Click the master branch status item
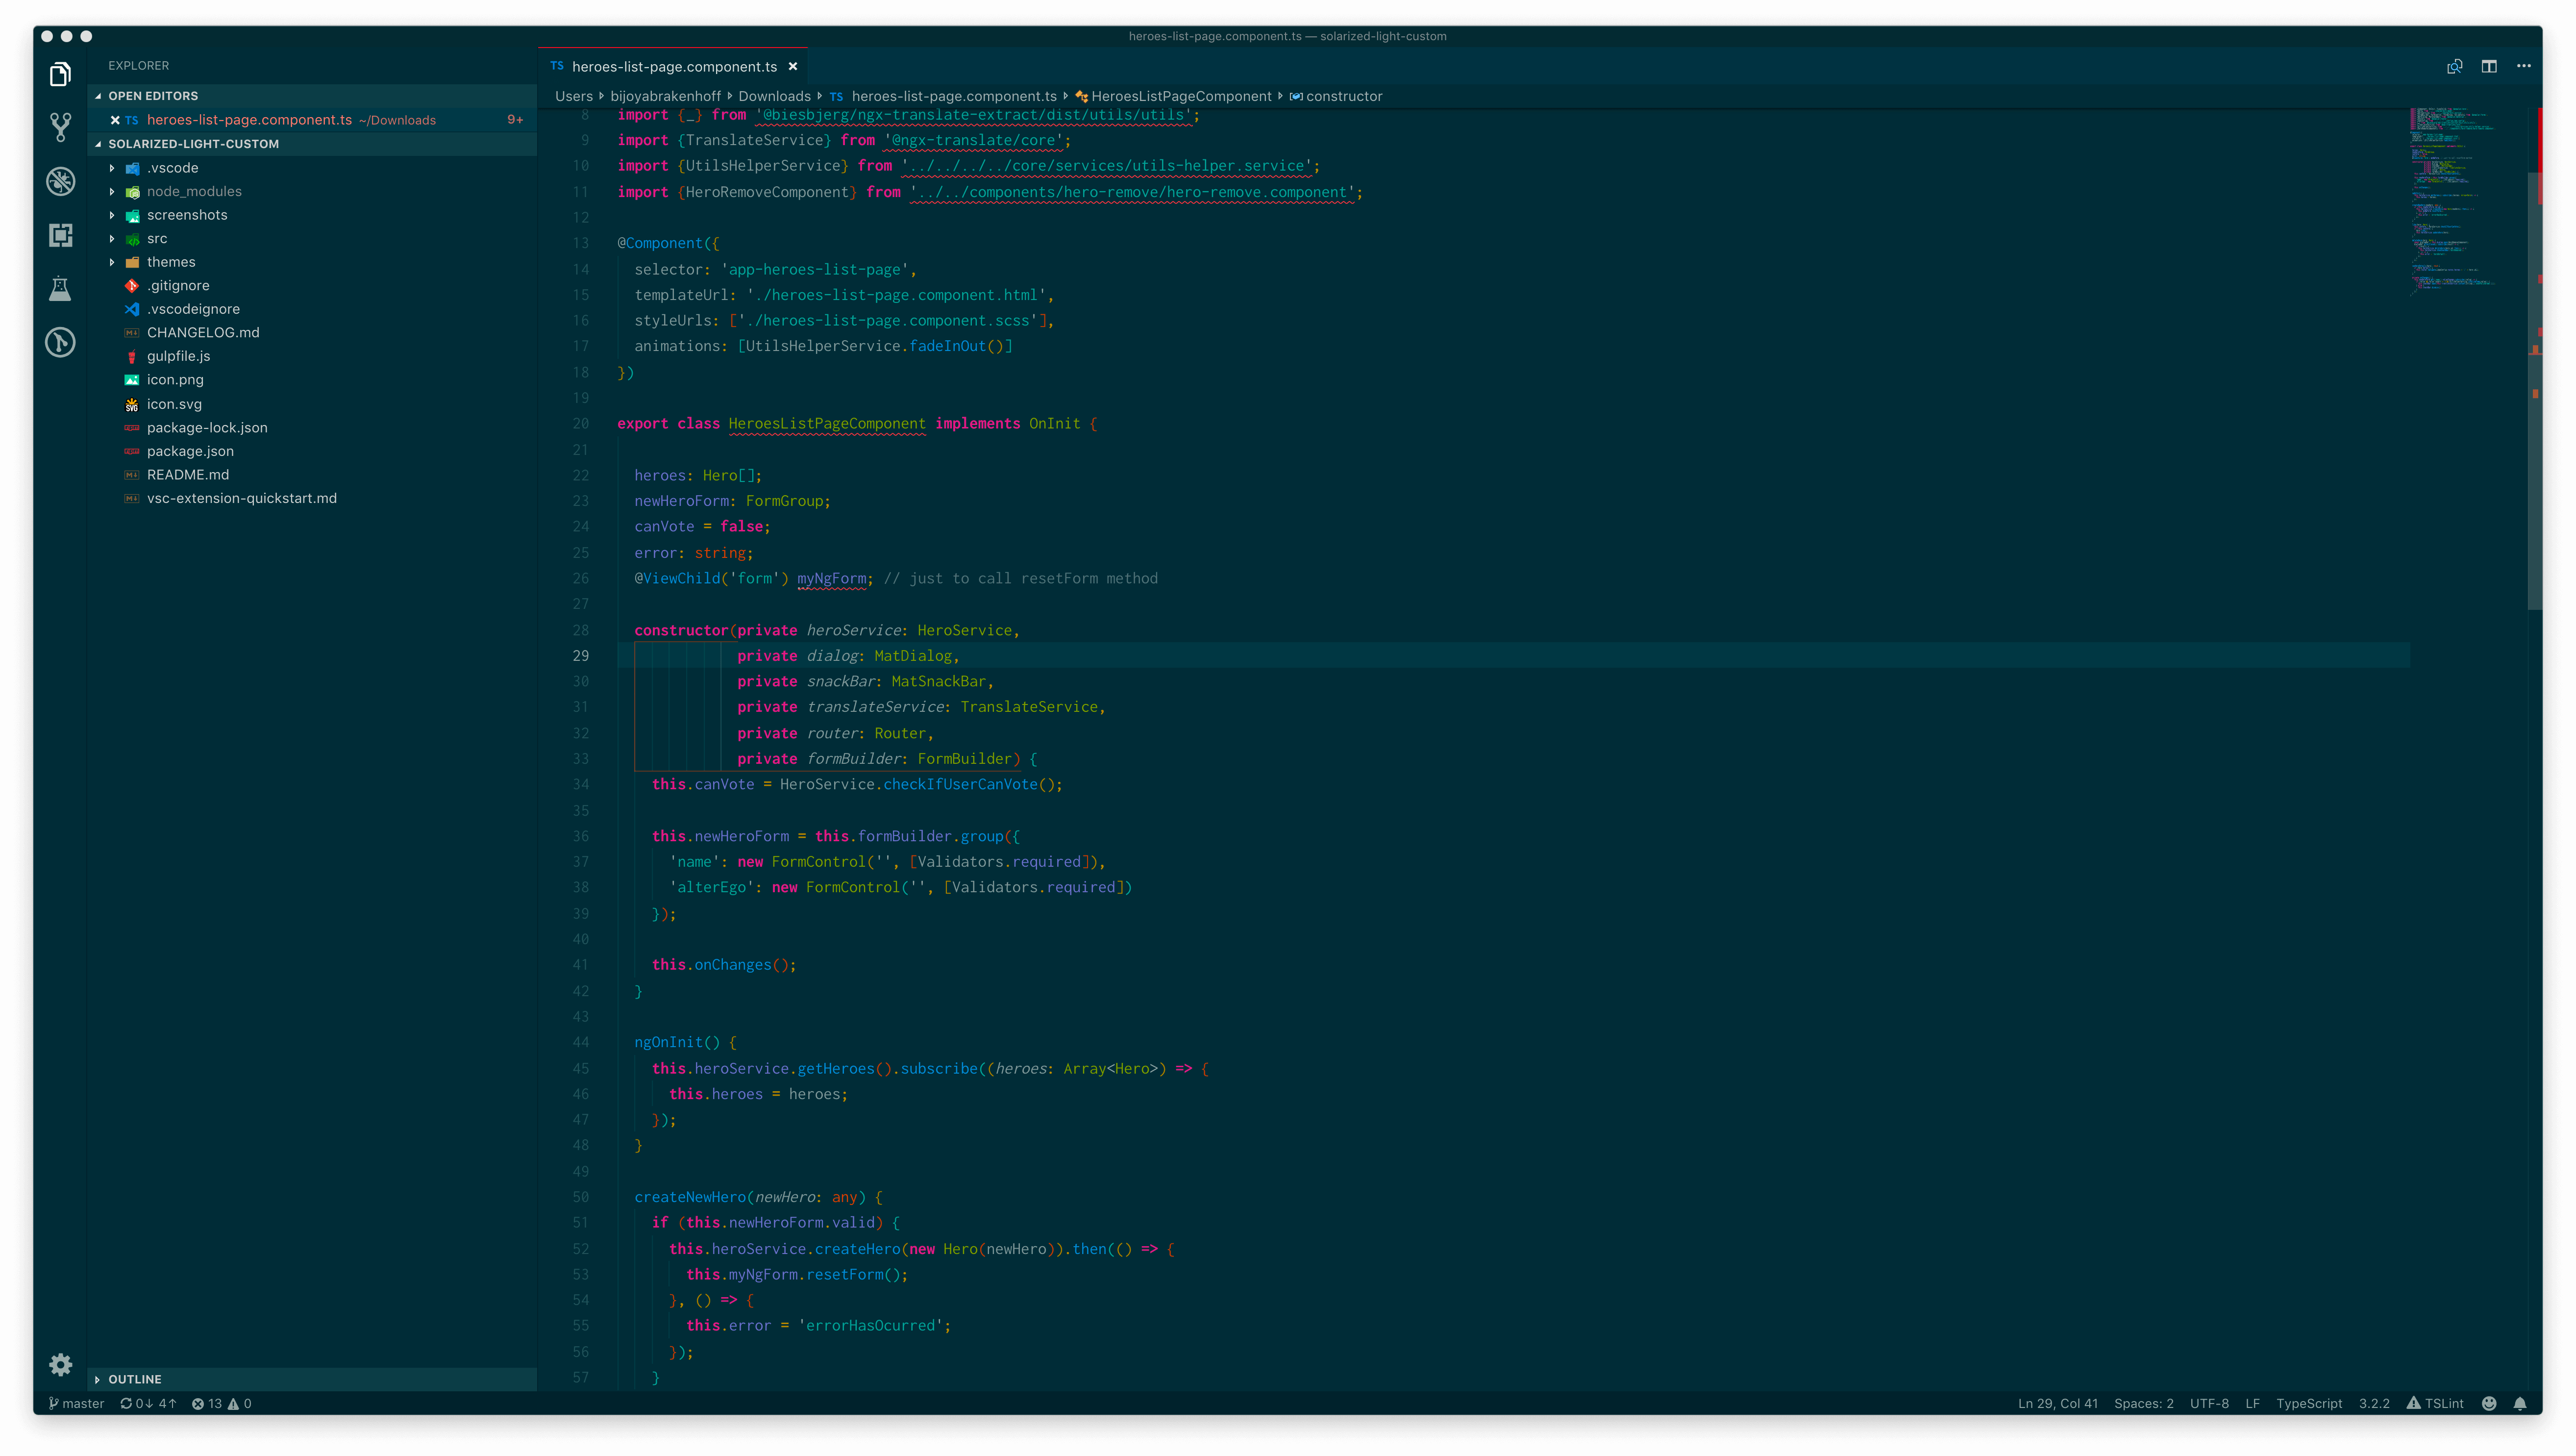 [77, 1403]
